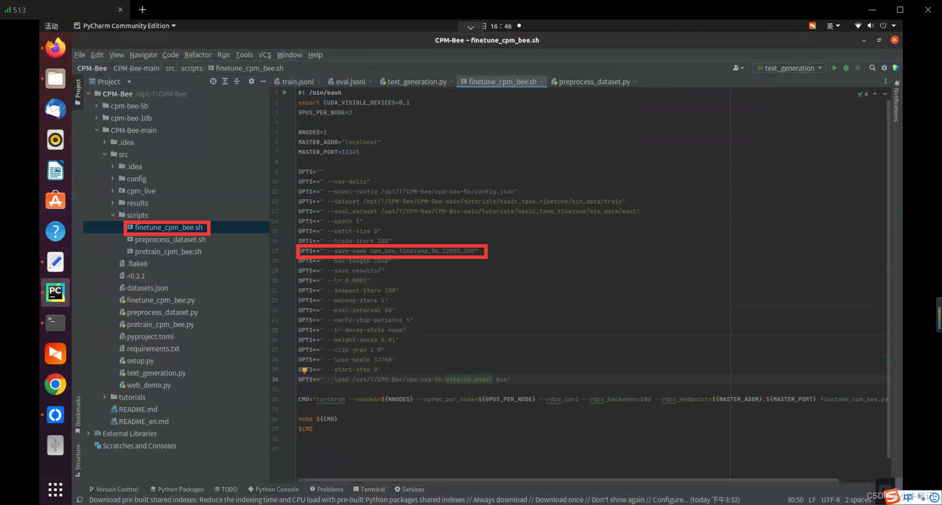Switch to preprocess_dataset.py tab
Image resolution: width=942 pixels, height=505 pixels.
(594, 82)
